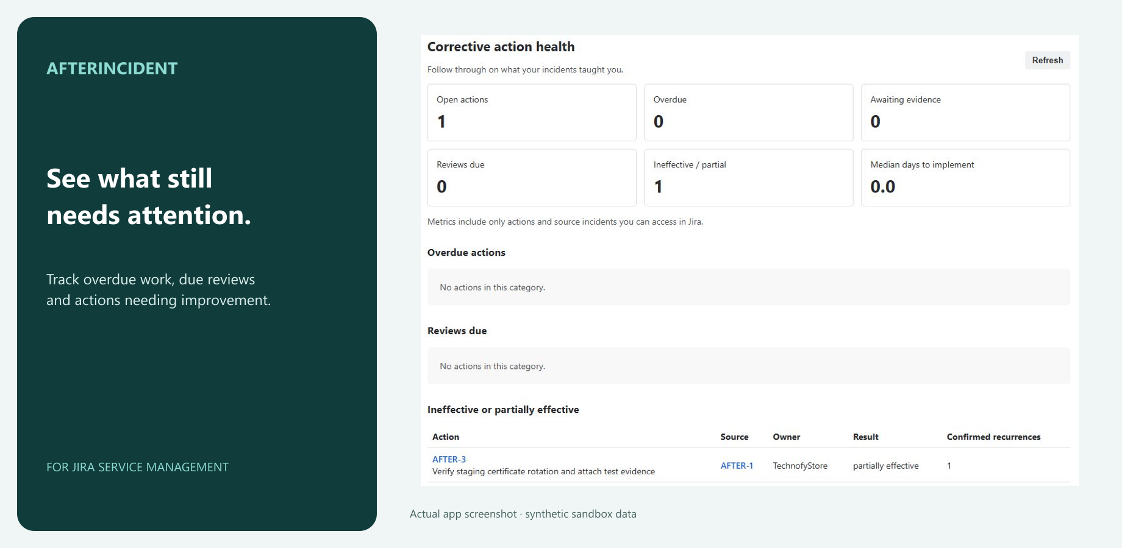Click the Awaiting evidence metric card
This screenshot has height=548, width=1122.
point(965,113)
